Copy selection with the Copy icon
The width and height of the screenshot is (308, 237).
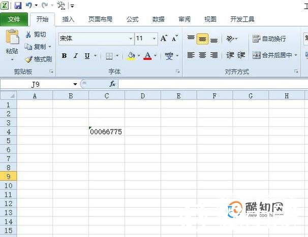tap(28, 47)
